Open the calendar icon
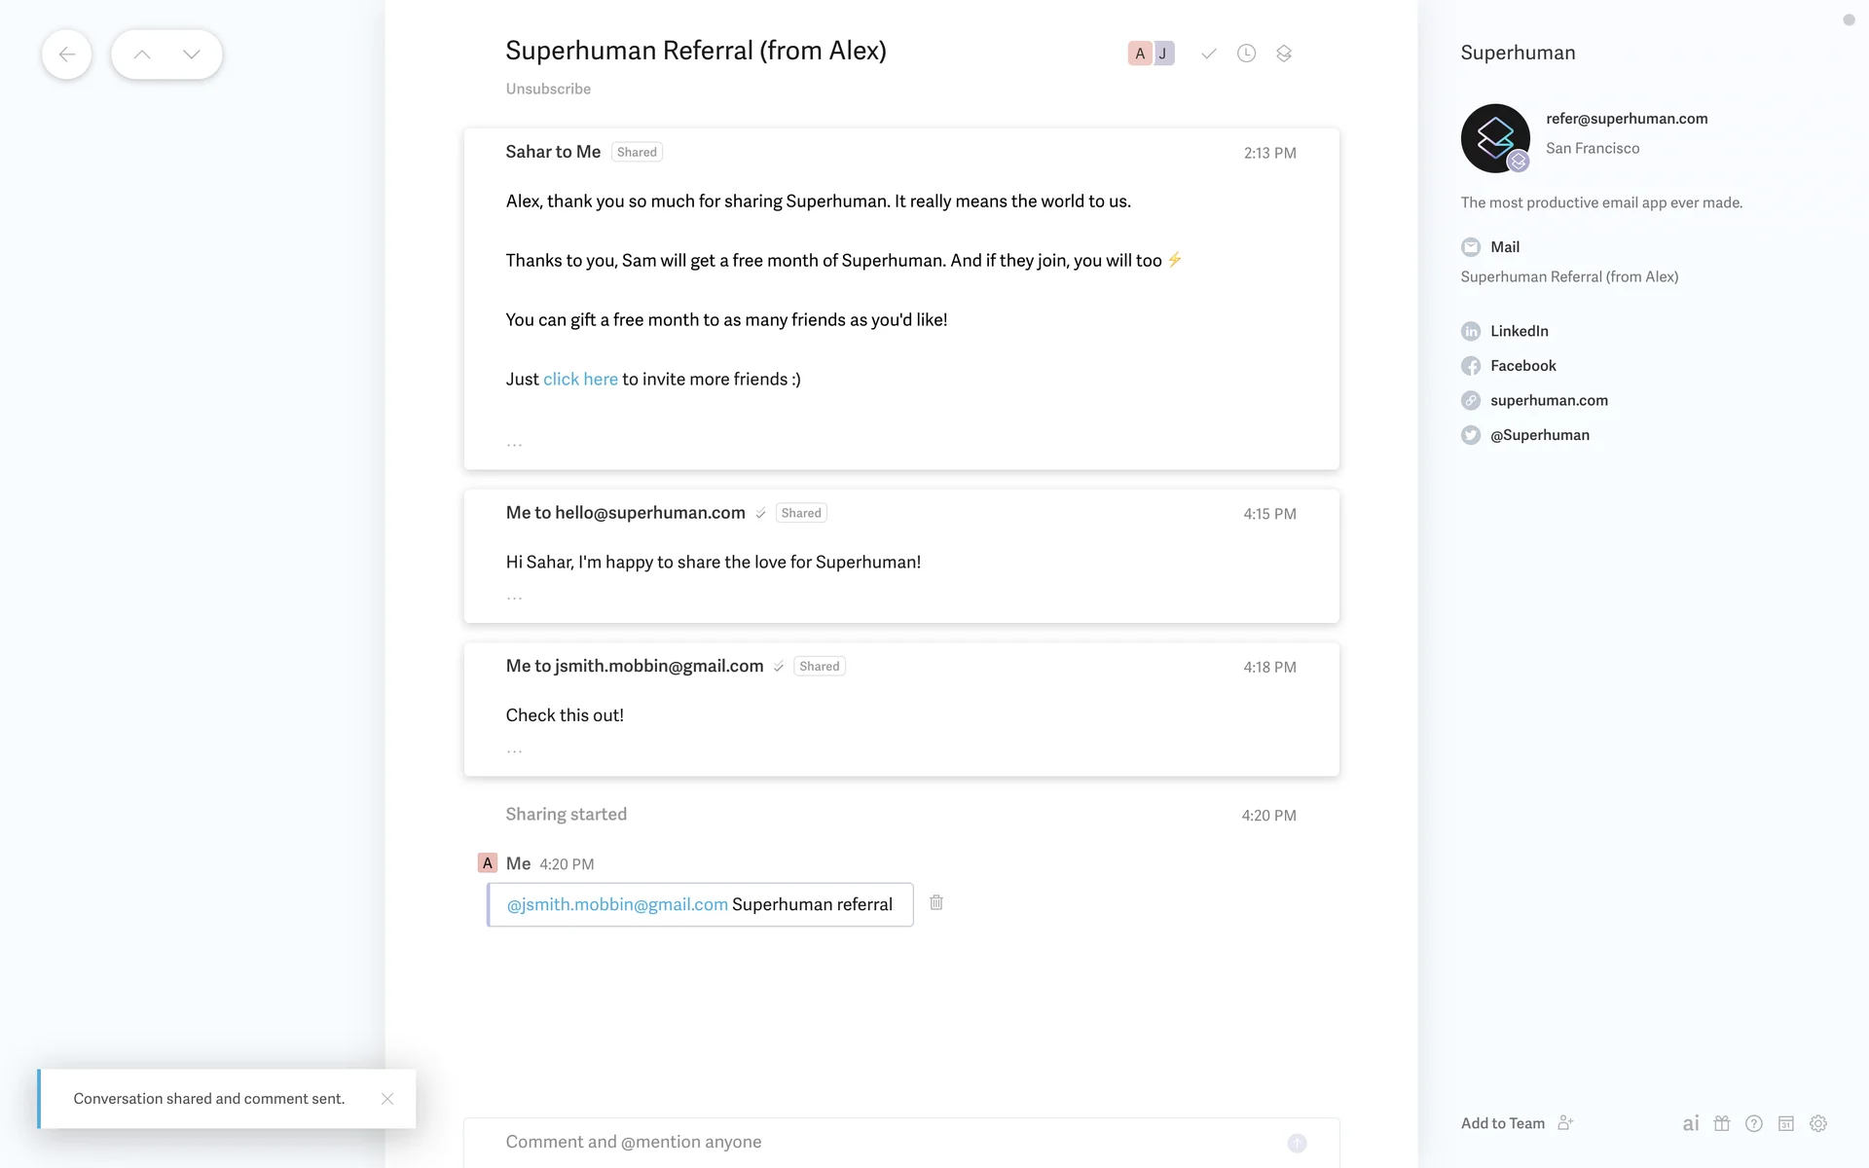 click(1786, 1123)
